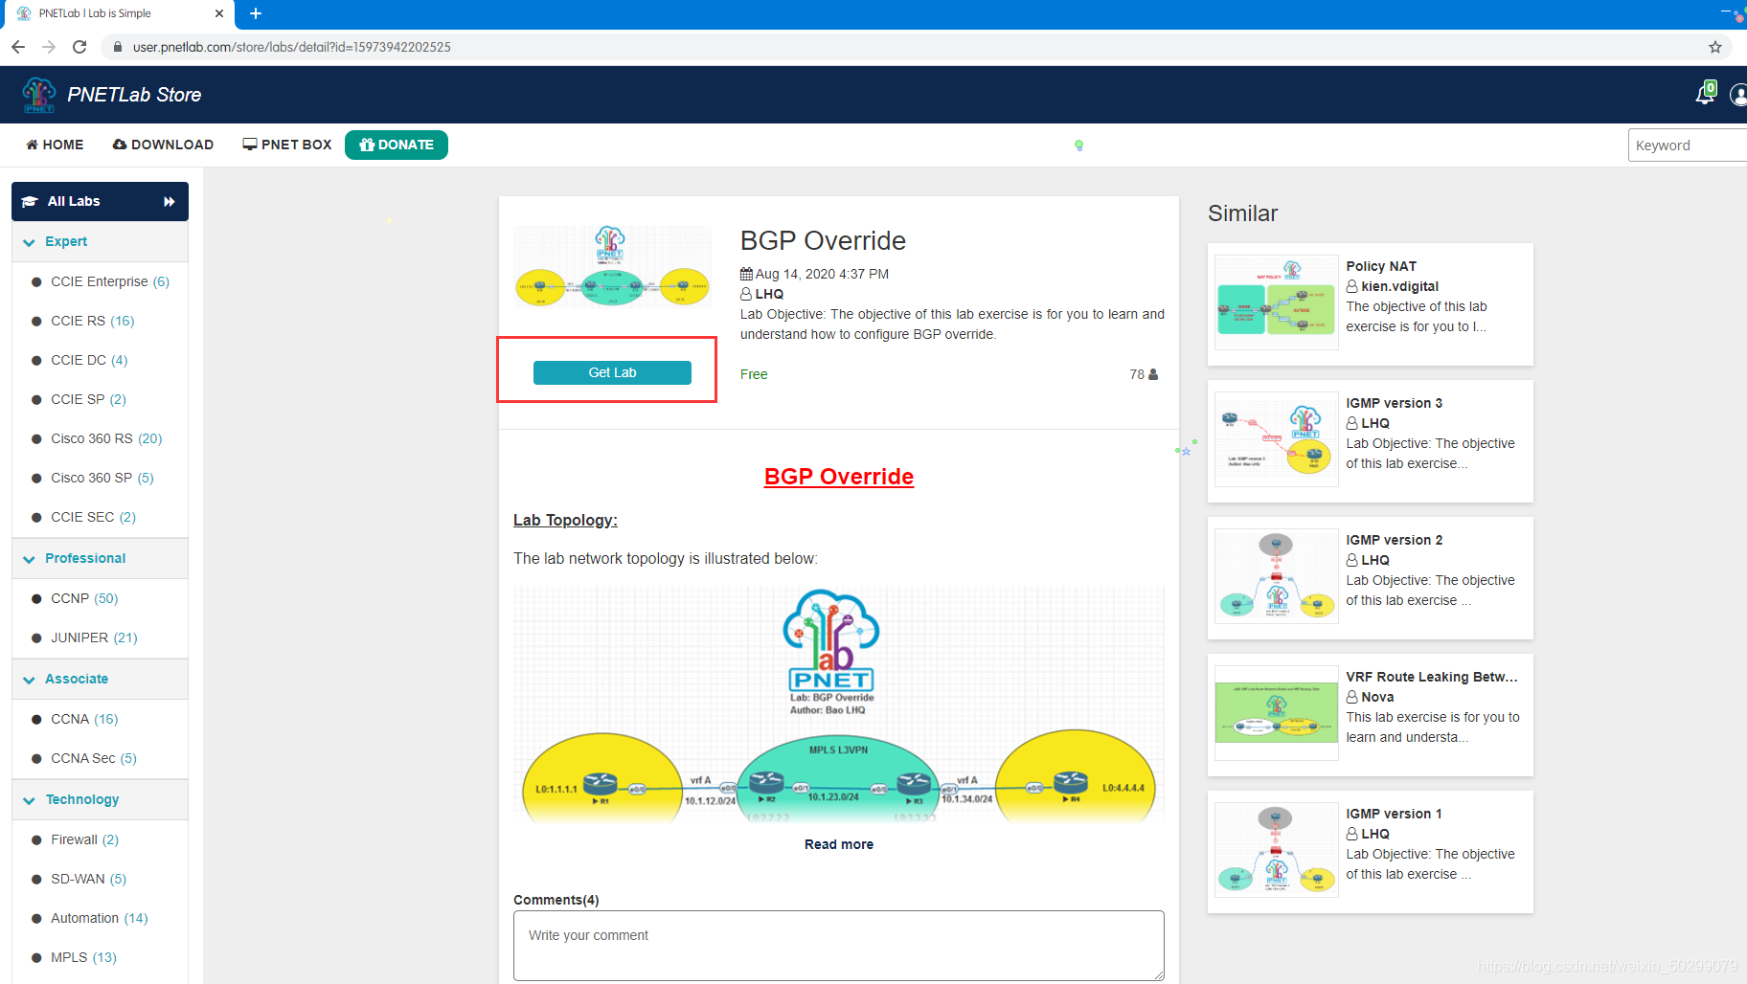Viewport: 1747px width, 984px height.
Task: Open SD-WAN (5) labs
Action: (88, 879)
